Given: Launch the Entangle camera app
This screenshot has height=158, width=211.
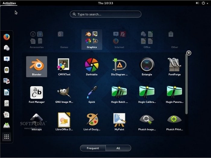Looking at the screenshot, I should coord(147,67).
